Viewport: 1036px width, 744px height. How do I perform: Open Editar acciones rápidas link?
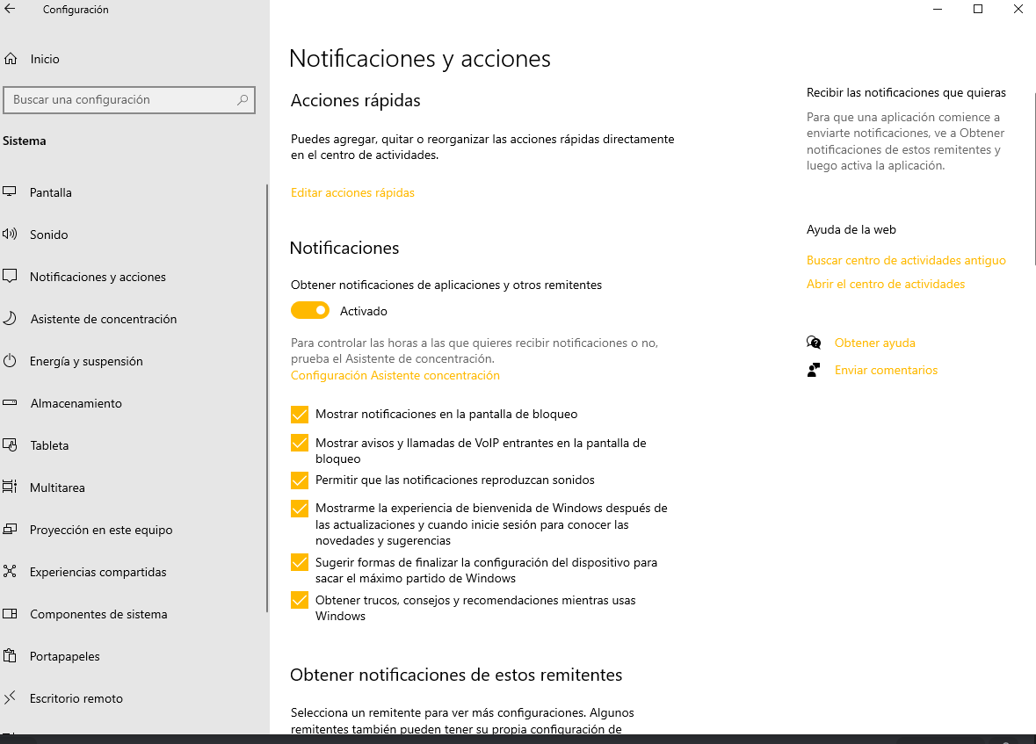pos(353,192)
